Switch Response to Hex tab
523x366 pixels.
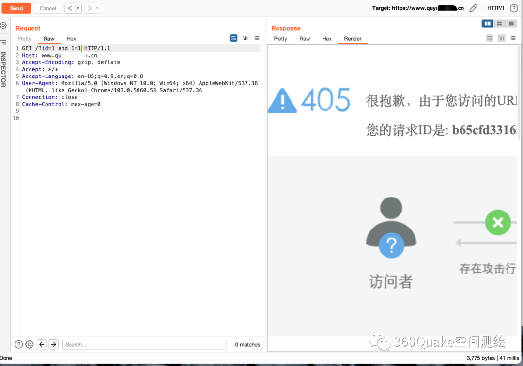327,39
